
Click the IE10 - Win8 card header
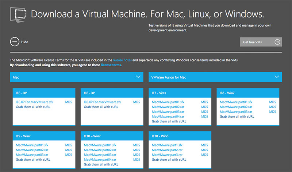[180, 136]
